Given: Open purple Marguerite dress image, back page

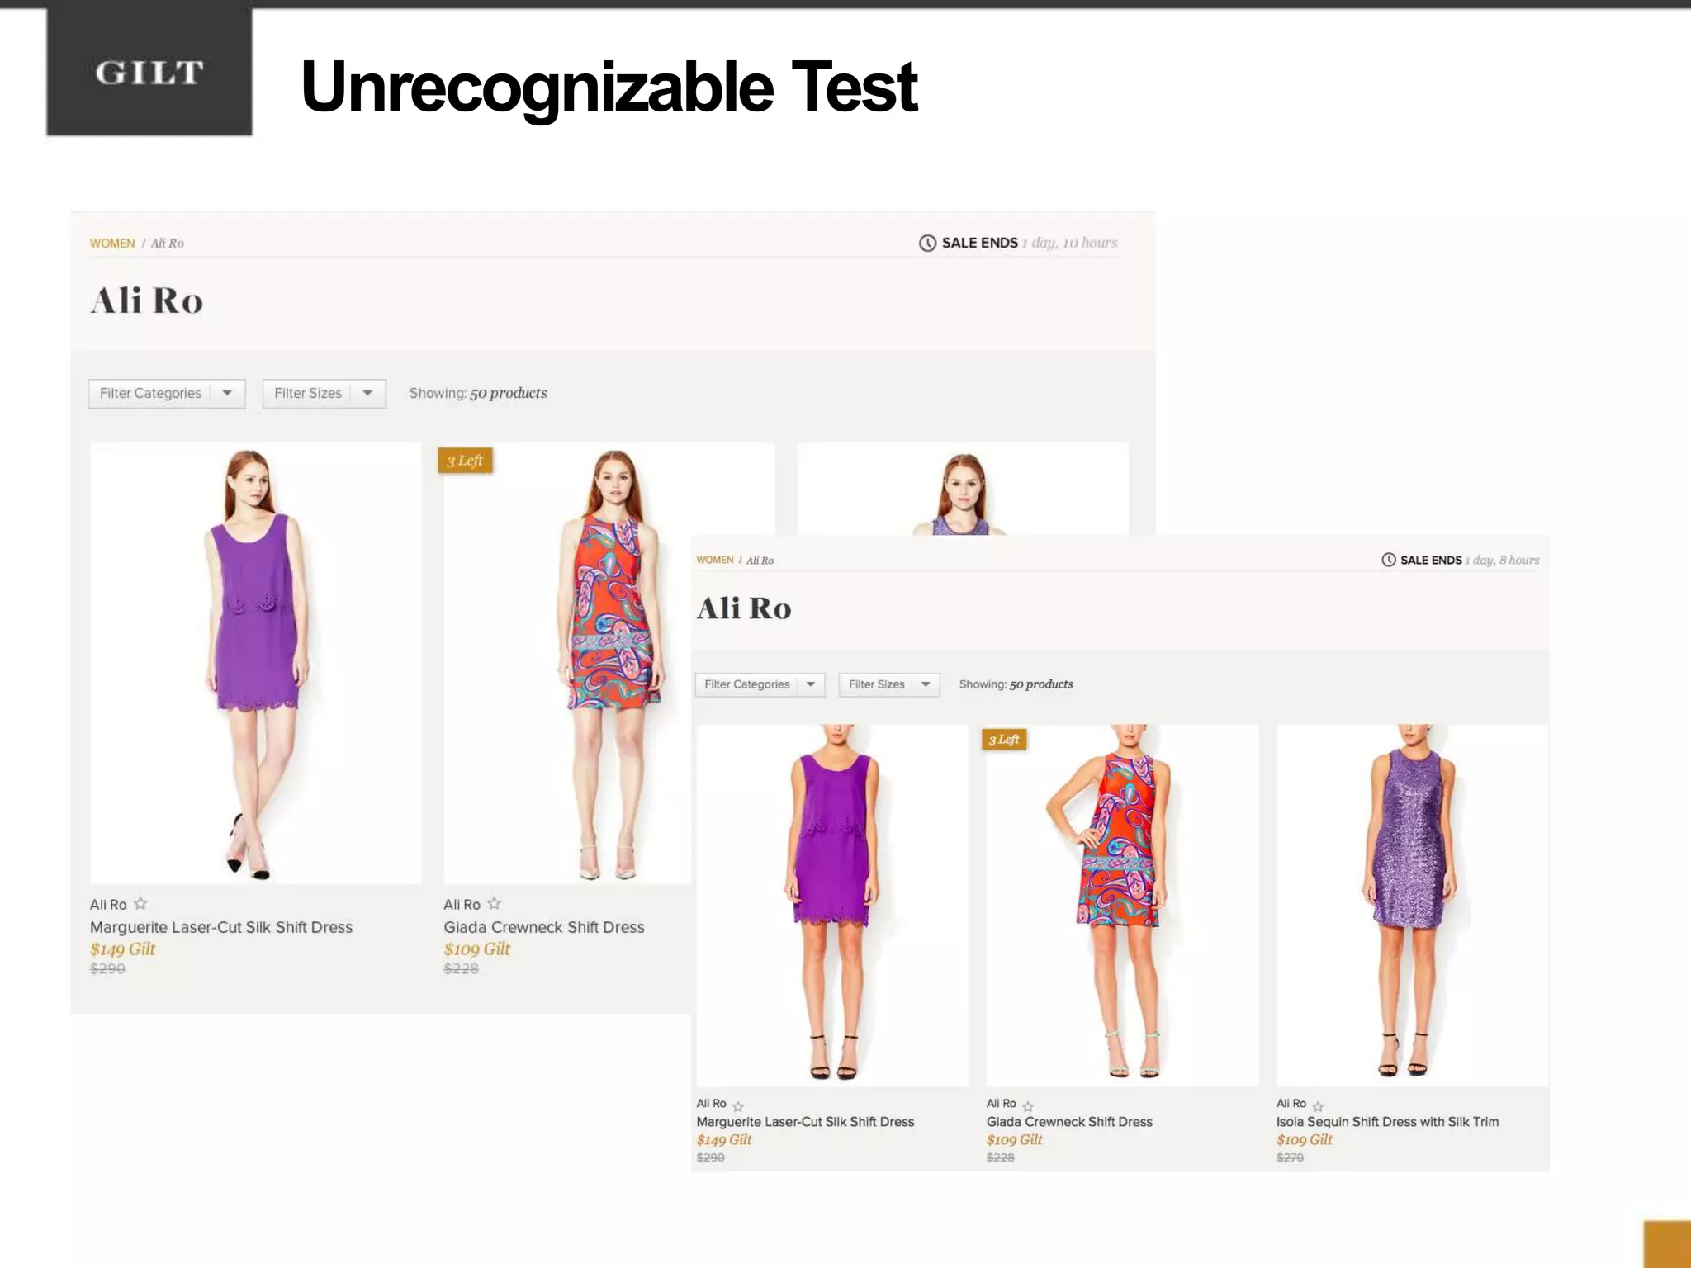Looking at the screenshot, I should pos(256,663).
